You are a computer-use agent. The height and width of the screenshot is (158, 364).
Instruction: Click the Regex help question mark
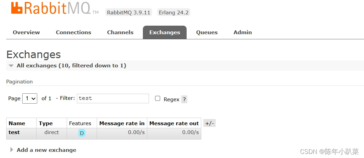[x=184, y=100]
